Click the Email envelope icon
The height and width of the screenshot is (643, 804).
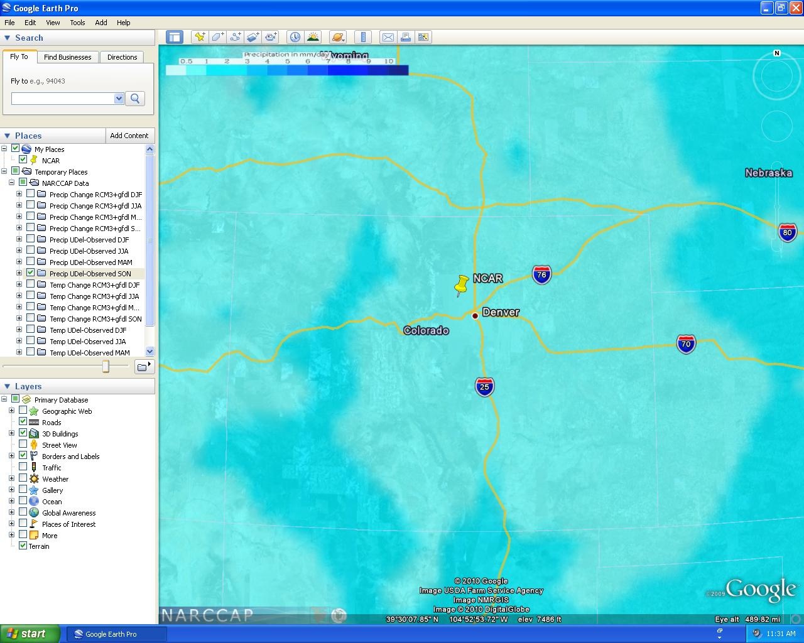[388, 37]
